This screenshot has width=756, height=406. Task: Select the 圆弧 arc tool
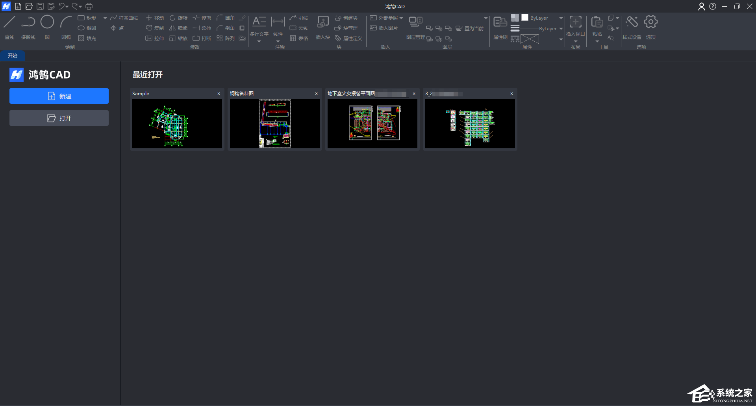point(66,27)
